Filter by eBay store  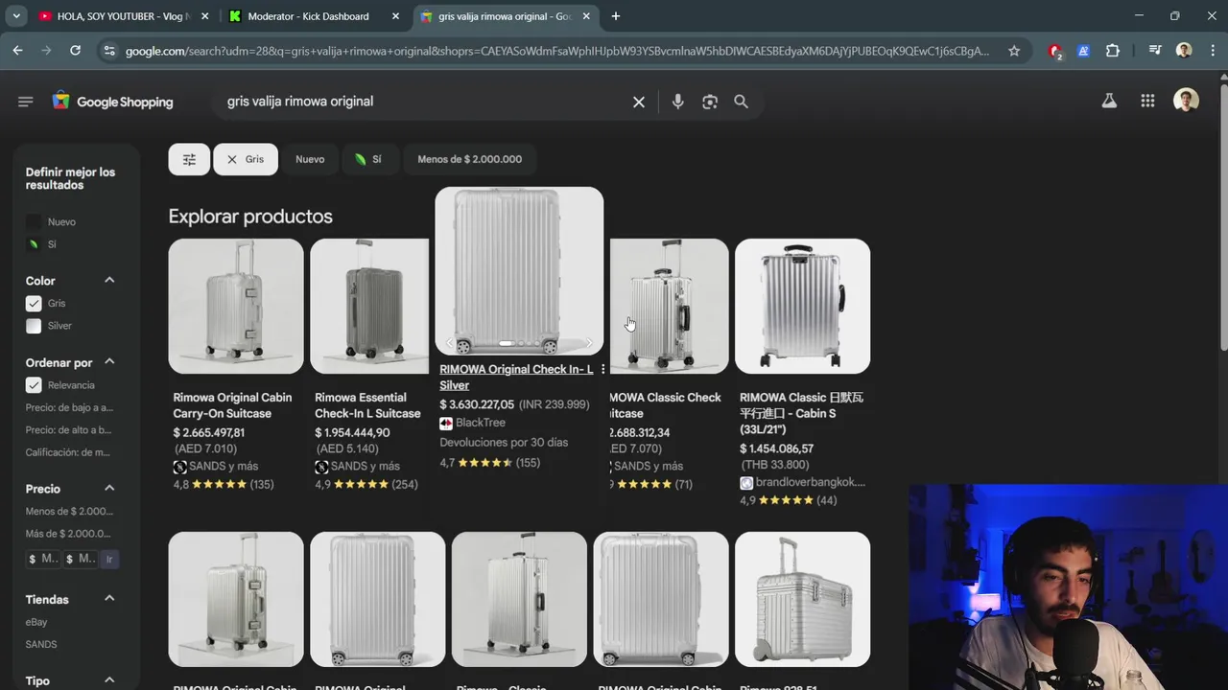(x=36, y=622)
